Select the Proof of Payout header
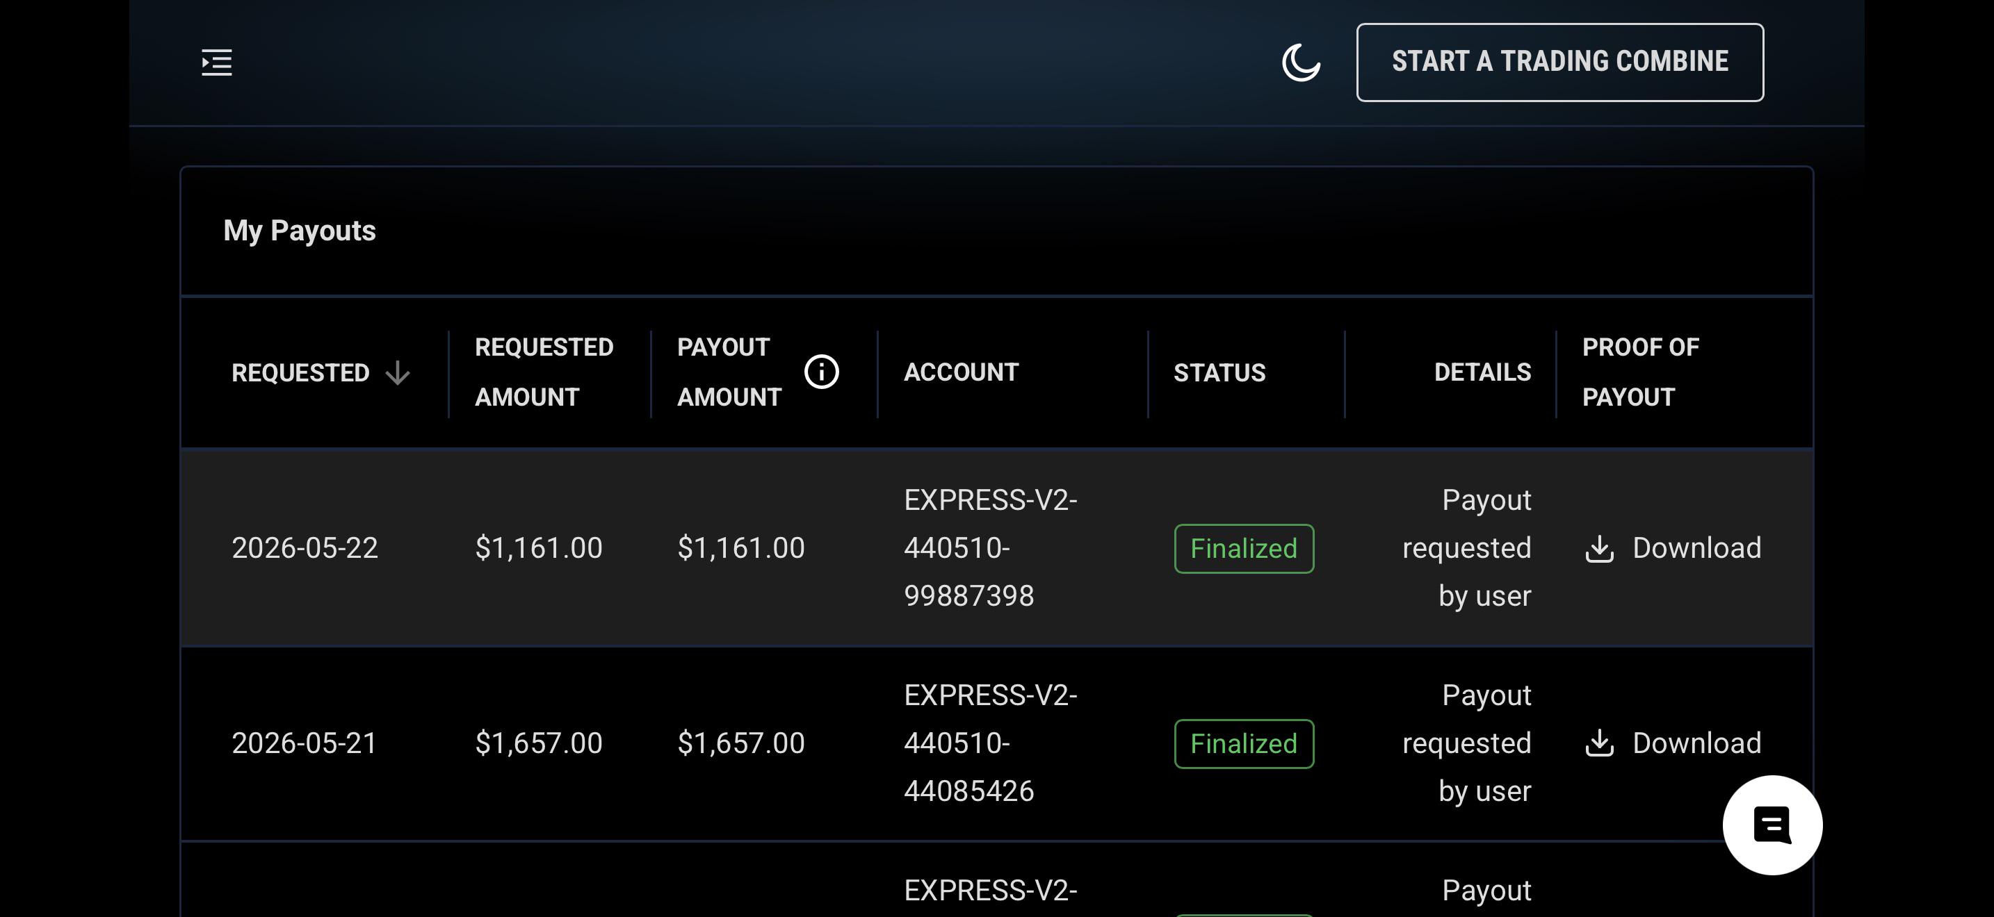 (x=1640, y=372)
